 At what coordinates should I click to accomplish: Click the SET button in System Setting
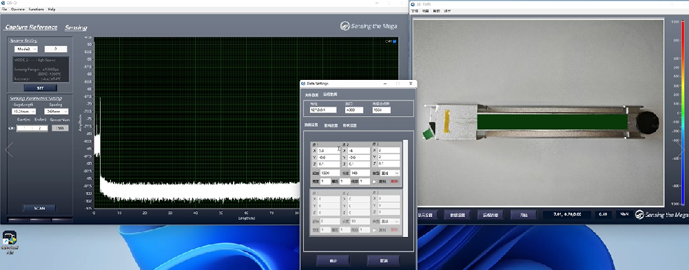[41, 87]
